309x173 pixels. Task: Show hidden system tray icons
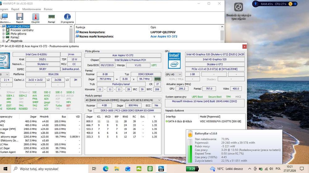coord(249,169)
